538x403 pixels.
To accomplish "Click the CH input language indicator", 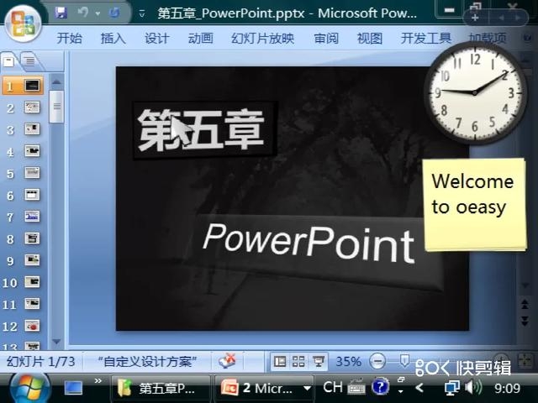I will 333,387.
